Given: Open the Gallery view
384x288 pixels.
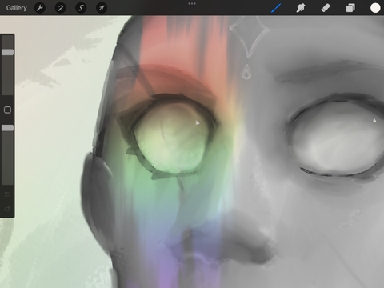Looking at the screenshot, I should [x=17, y=8].
